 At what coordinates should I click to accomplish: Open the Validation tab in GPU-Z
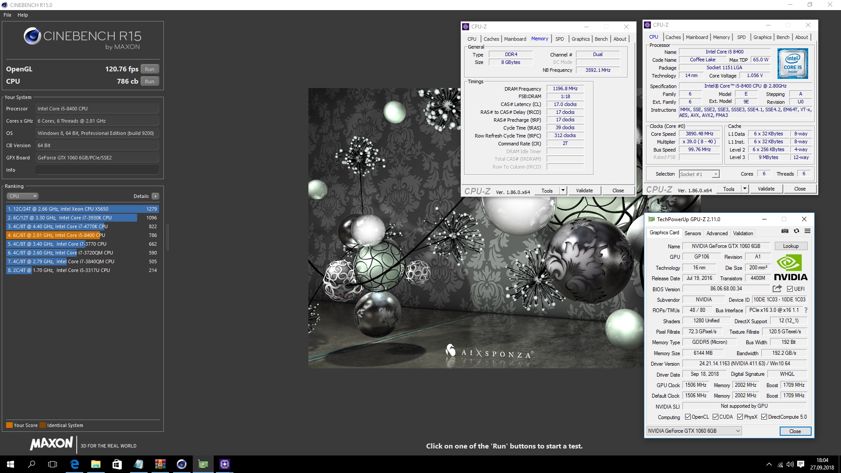743,233
